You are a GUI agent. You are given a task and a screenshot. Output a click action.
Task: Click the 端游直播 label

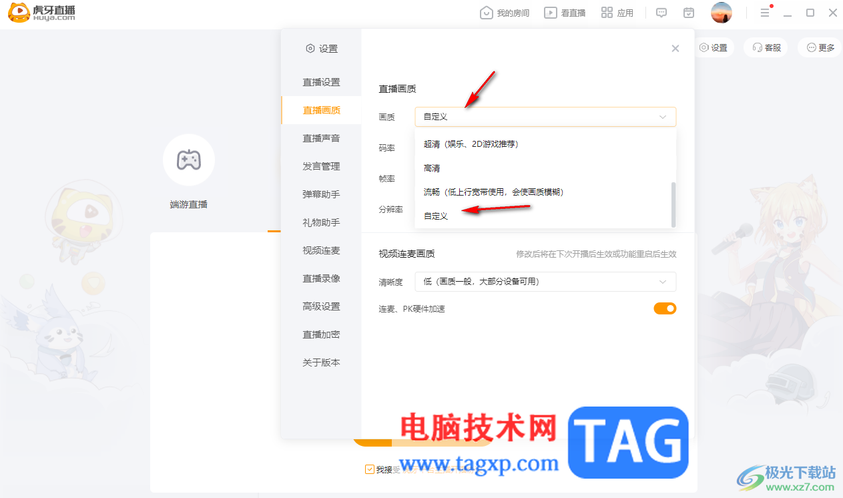pyautogui.click(x=189, y=204)
